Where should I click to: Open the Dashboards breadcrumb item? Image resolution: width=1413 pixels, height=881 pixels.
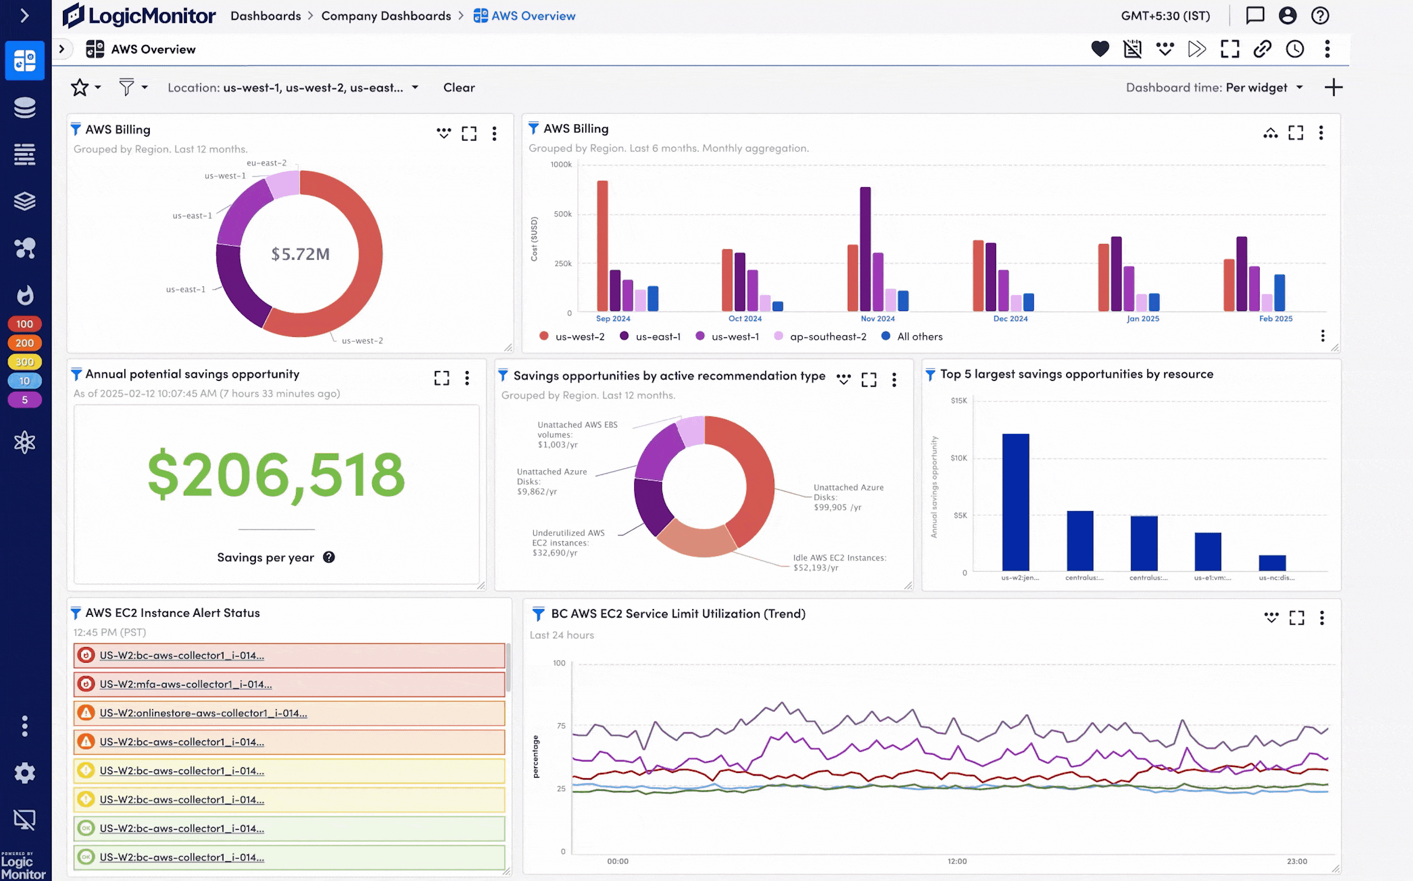266,16
